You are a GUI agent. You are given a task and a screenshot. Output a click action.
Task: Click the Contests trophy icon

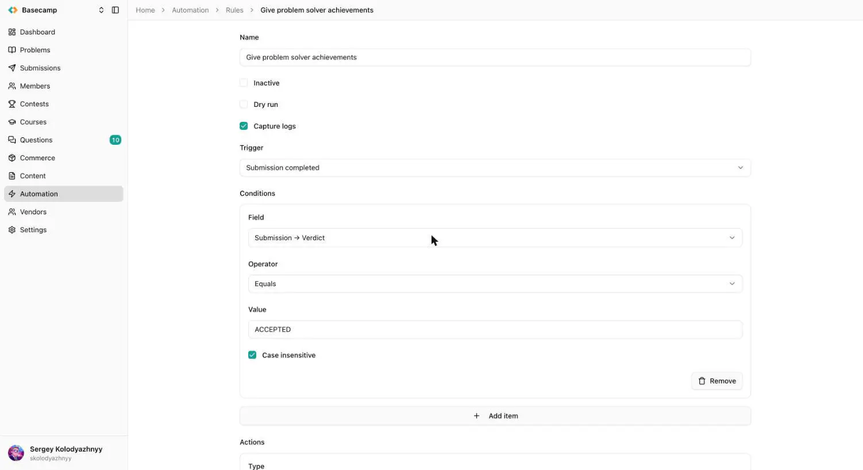(x=12, y=104)
